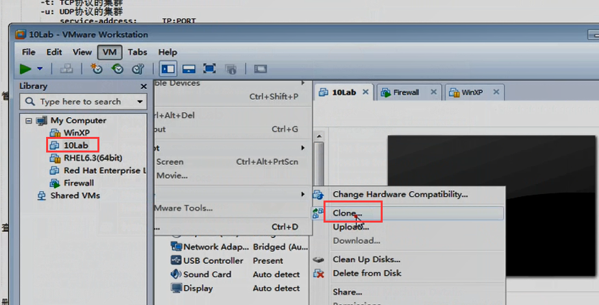
Task: Open the View menu
Action: [x=82, y=52]
